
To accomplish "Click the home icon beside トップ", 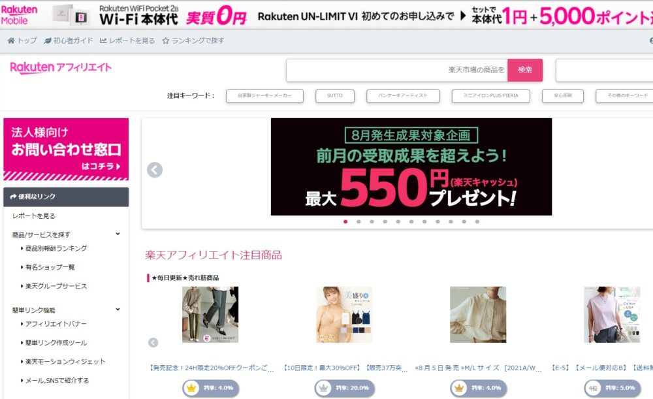I will pyautogui.click(x=11, y=40).
